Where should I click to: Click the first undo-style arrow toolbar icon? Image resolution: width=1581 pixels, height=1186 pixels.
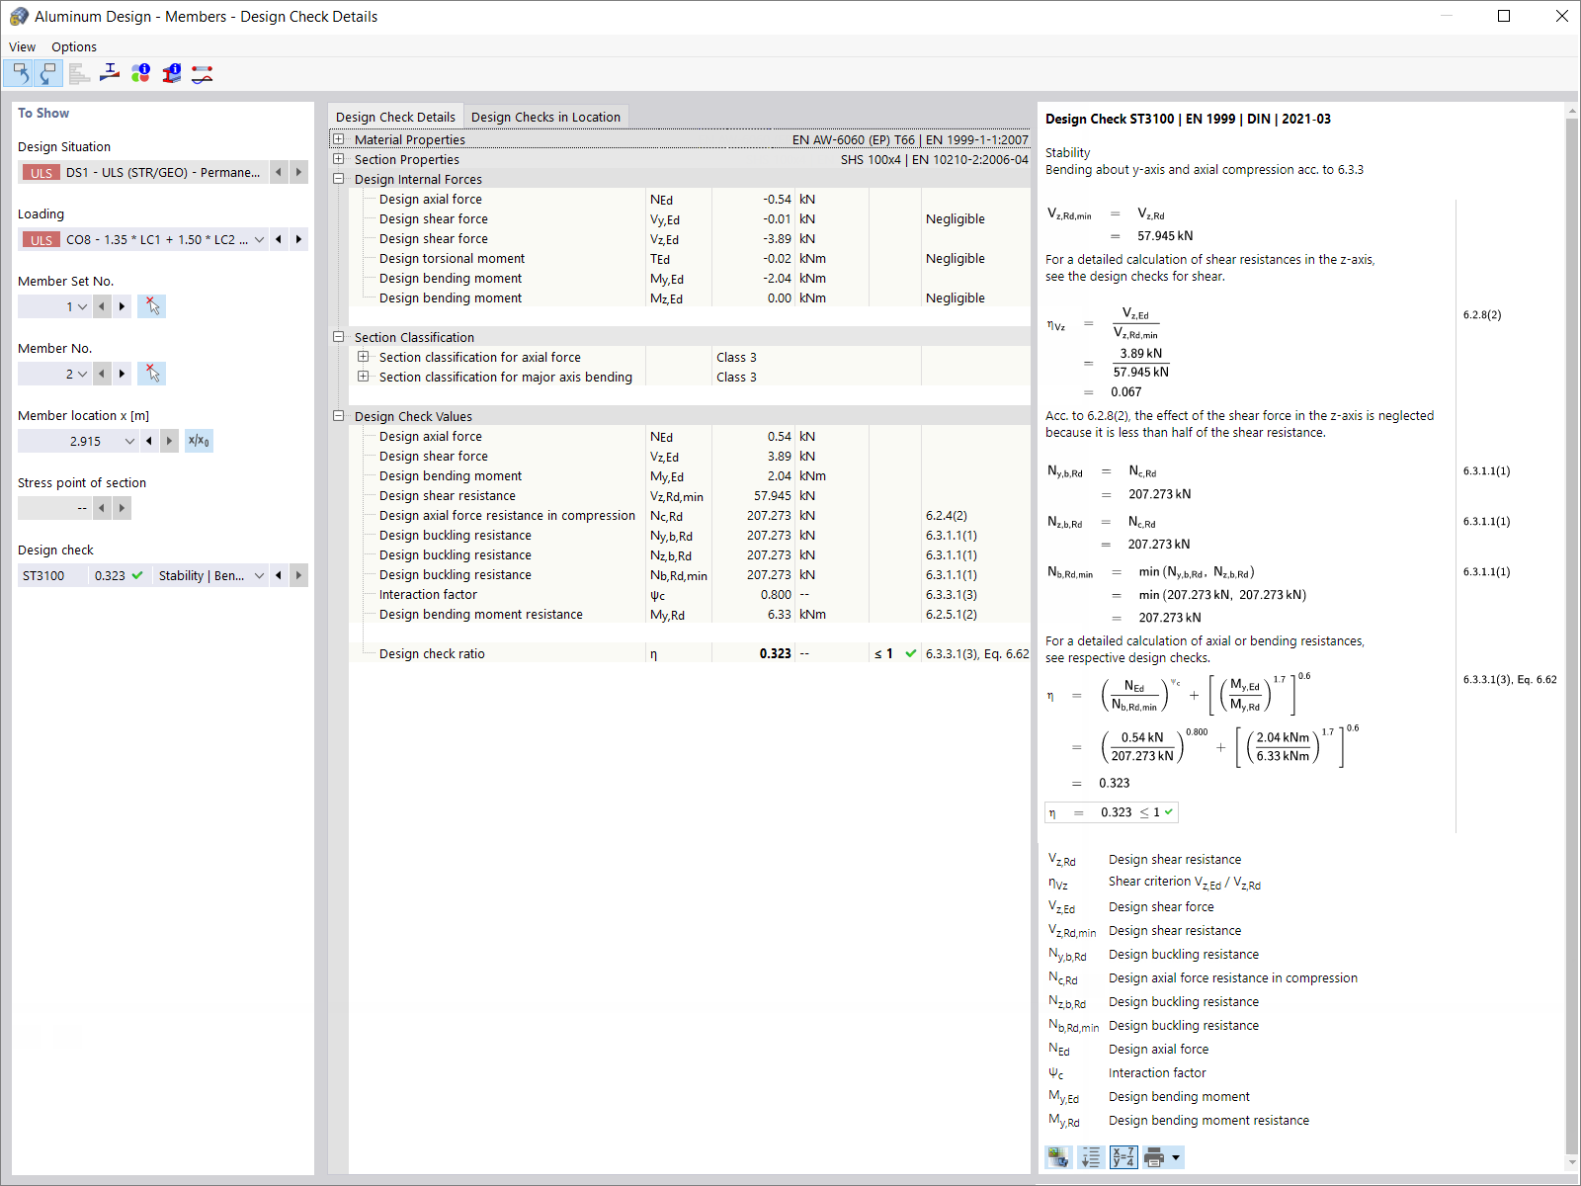[x=19, y=73]
